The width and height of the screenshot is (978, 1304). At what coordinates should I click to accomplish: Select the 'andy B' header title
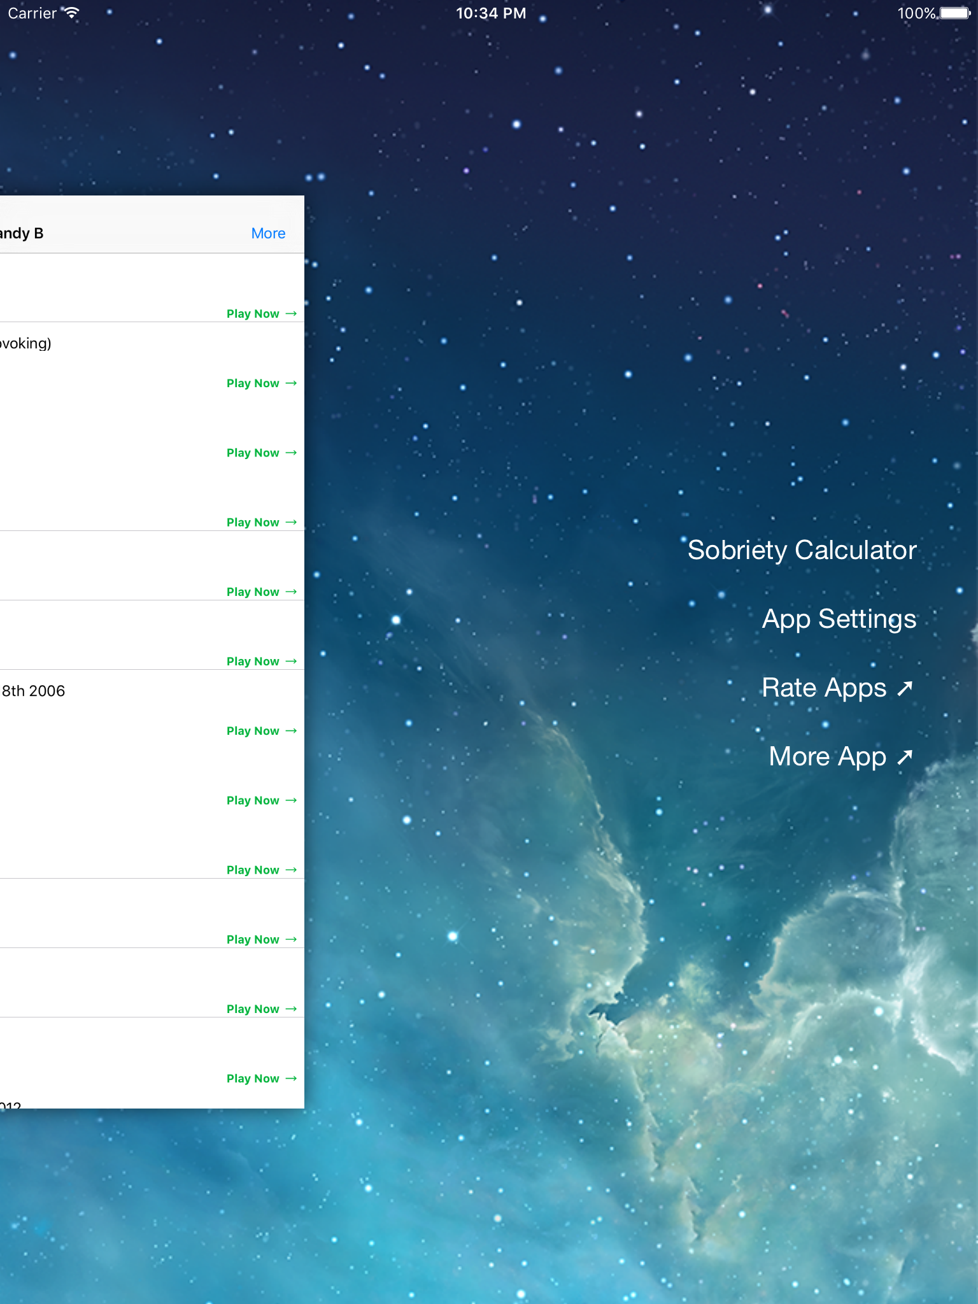(21, 233)
